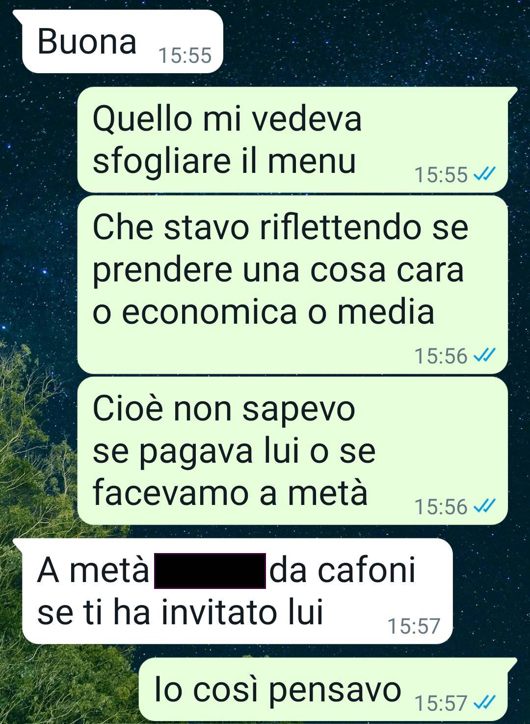Click the blue ticks next to 15:57 sent message

(x=484, y=702)
